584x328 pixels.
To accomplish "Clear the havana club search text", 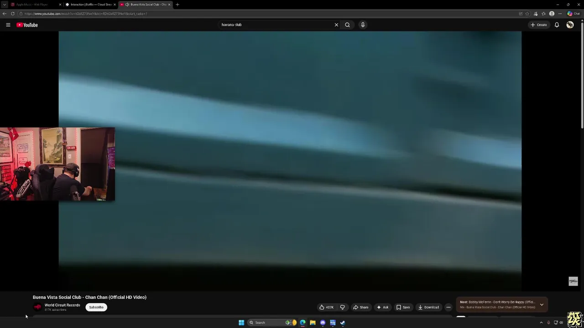I will (336, 25).
